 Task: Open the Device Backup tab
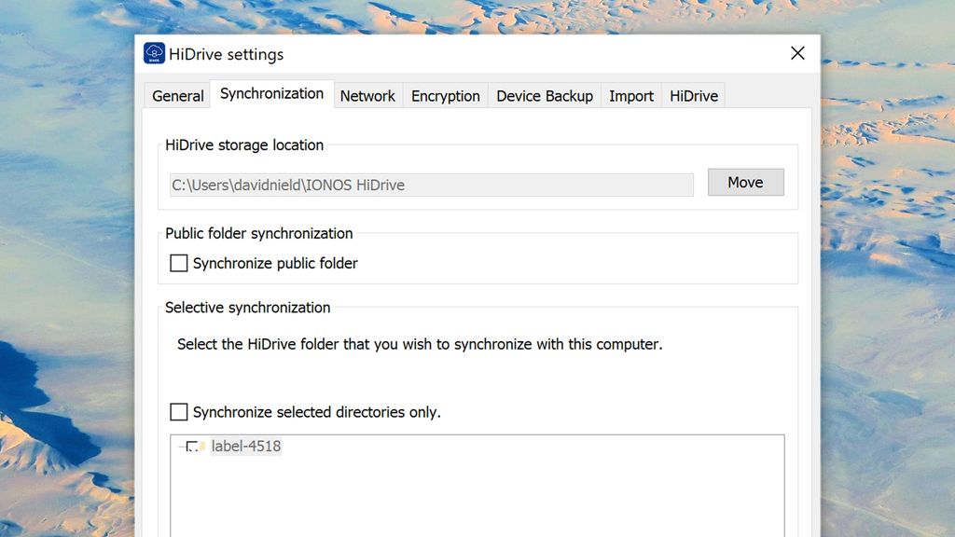point(545,96)
